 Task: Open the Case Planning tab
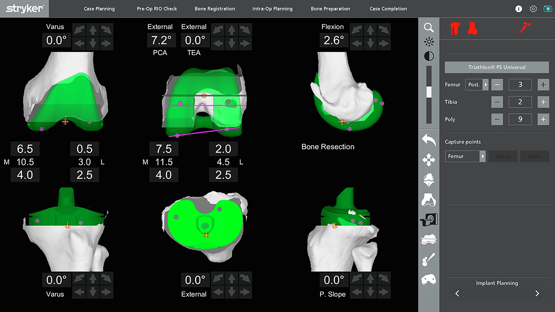(x=99, y=9)
